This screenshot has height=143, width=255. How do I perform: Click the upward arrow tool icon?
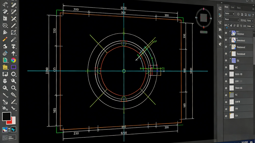pos(14,53)
